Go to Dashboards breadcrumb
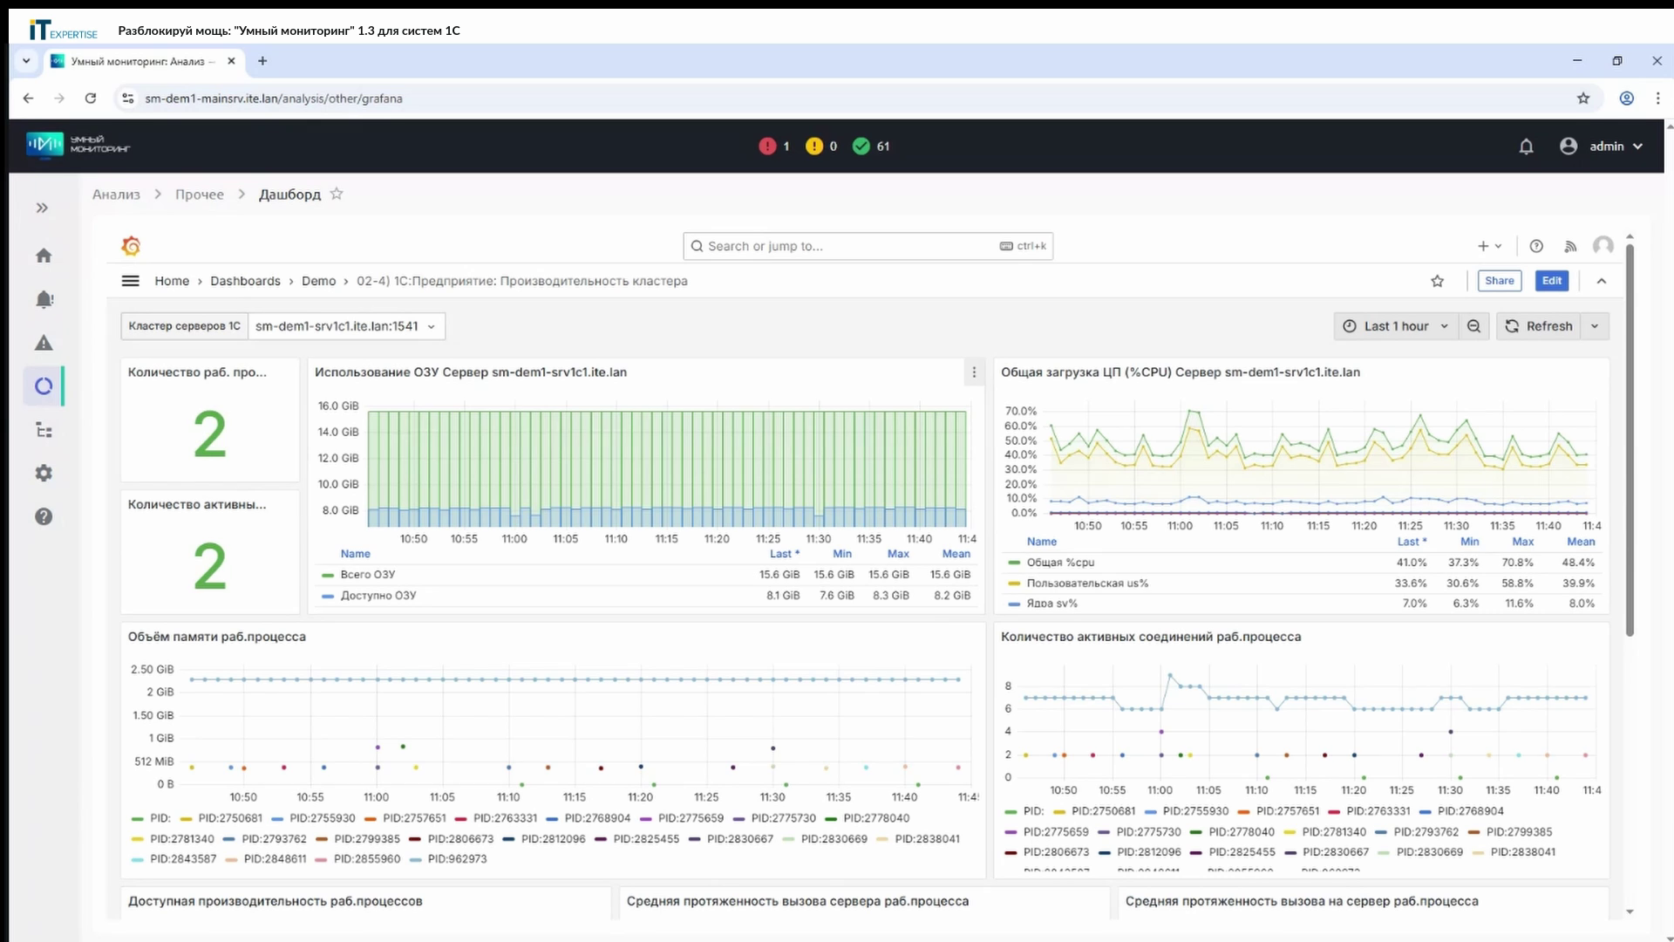 tap(245, 281)
